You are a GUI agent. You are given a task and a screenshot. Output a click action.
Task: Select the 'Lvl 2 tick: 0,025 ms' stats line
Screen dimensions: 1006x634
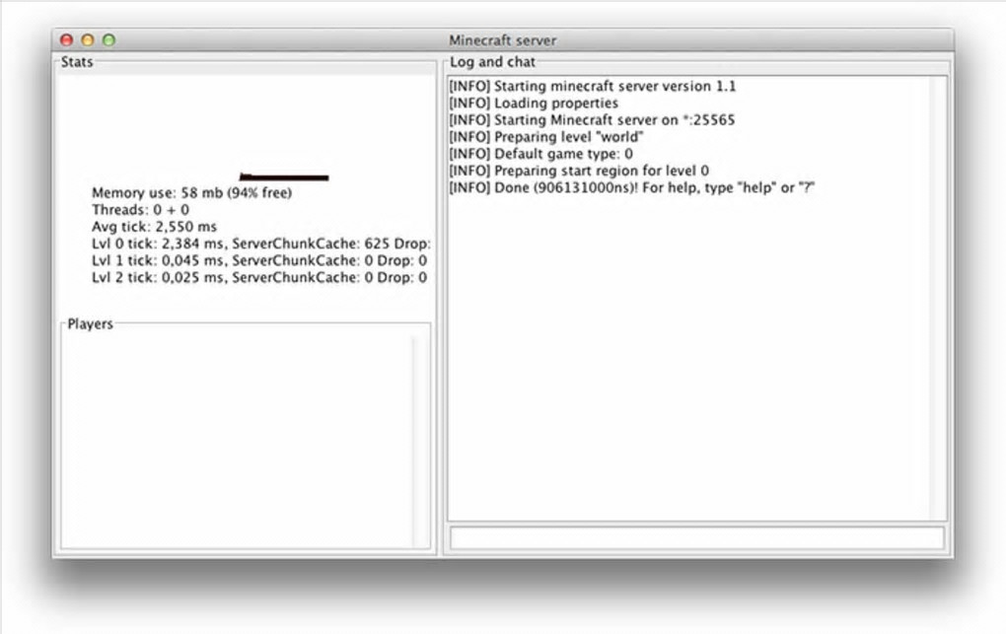coord(259,277)
